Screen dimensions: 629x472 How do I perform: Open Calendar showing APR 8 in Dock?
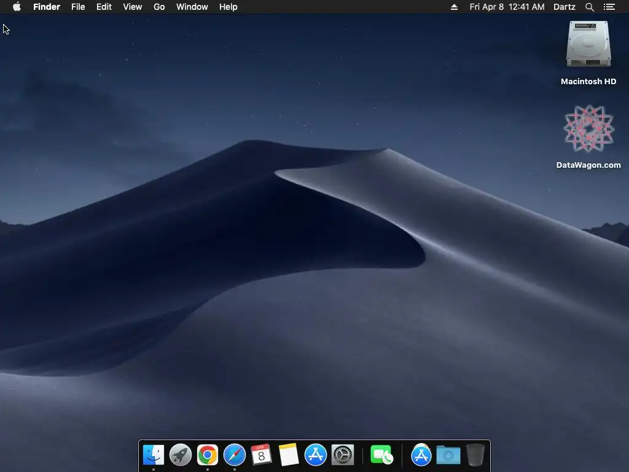pyautogui.click(x=262, y=455)
